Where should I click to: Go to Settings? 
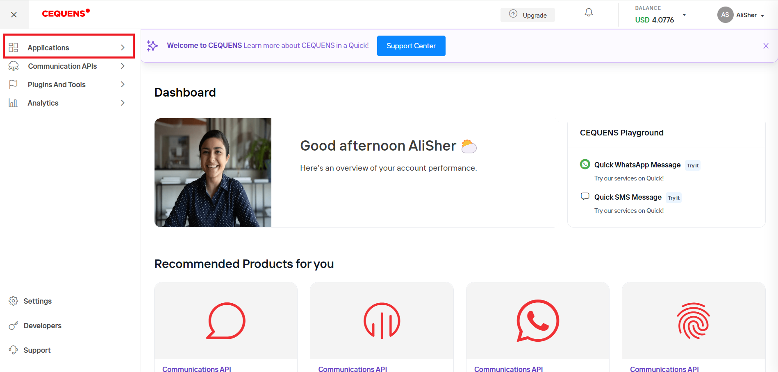[x=38, y=301]
